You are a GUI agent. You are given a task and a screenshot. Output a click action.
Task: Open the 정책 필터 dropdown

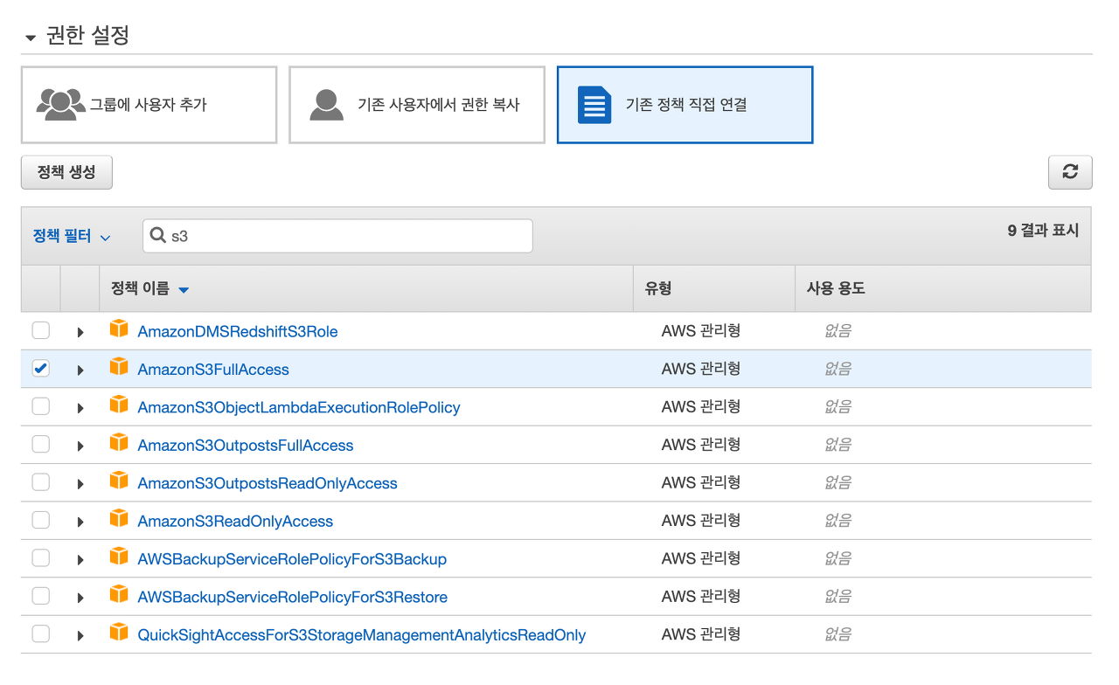[72, 236]
